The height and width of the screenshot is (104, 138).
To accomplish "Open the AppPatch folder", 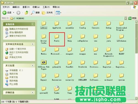I will (57, 25).
